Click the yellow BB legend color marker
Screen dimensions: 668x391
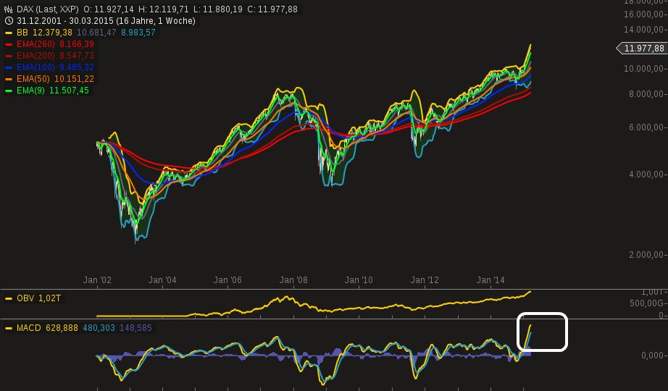[x=9, y=33]
